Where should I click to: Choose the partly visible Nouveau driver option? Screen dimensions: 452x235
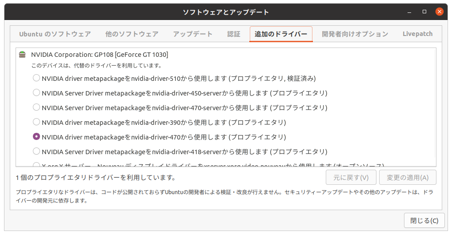[x=36, y=165]
